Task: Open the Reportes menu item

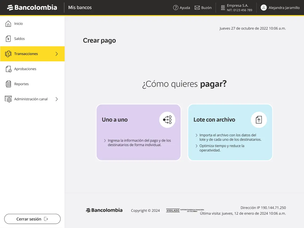Action: pyautogui.click(x=22, y=84)
